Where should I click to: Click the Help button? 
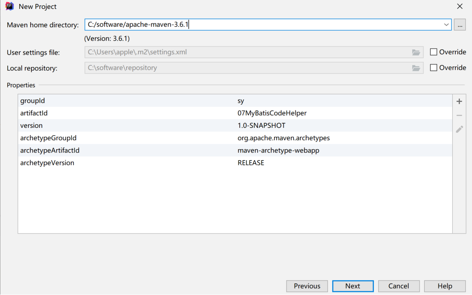coord(445,286)
